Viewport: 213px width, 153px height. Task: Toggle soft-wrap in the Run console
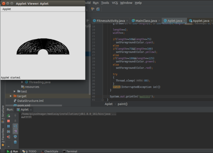tap(15, 126)
